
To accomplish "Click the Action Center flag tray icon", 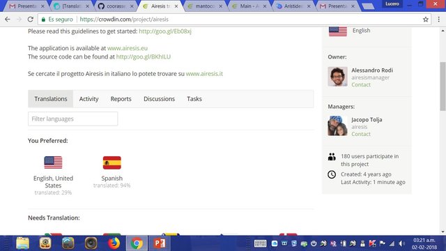I will click(x=383, y=243).
